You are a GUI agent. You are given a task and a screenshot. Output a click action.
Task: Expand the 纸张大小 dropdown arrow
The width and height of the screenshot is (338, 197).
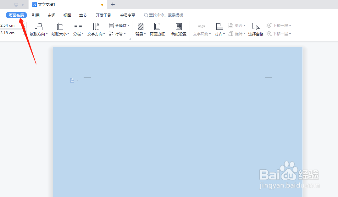pos(68,34)
